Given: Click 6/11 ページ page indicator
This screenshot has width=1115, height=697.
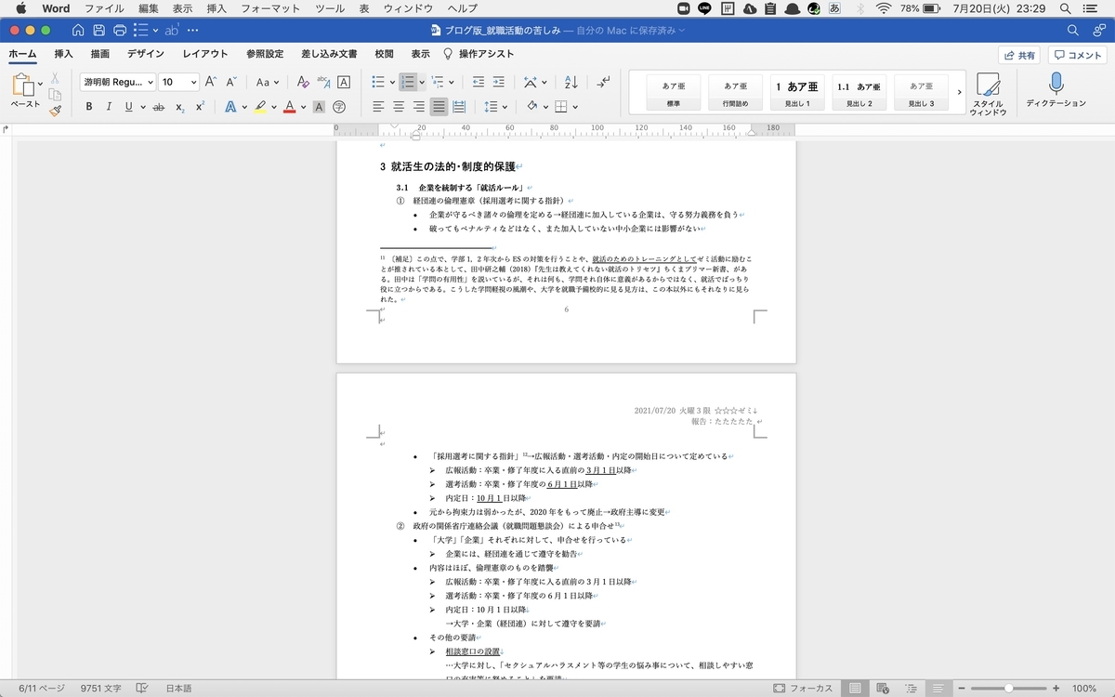Looking at the screenshot, I should [41, 689].
